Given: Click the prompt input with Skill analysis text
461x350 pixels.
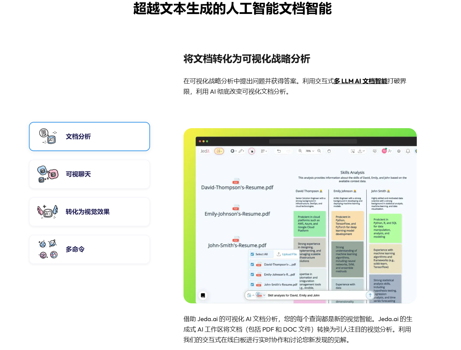Looking at the screenshot, I should click(x=315, y=295).
